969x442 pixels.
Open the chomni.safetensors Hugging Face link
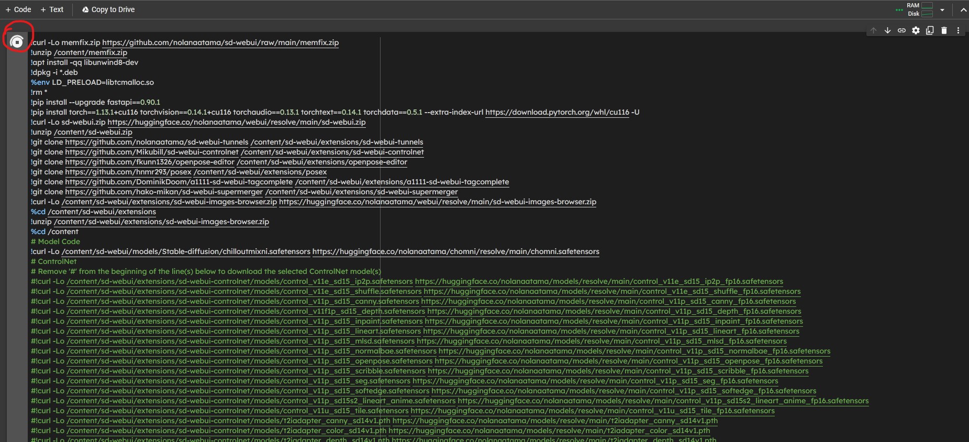pyautogui.click(x=455, y=251)
